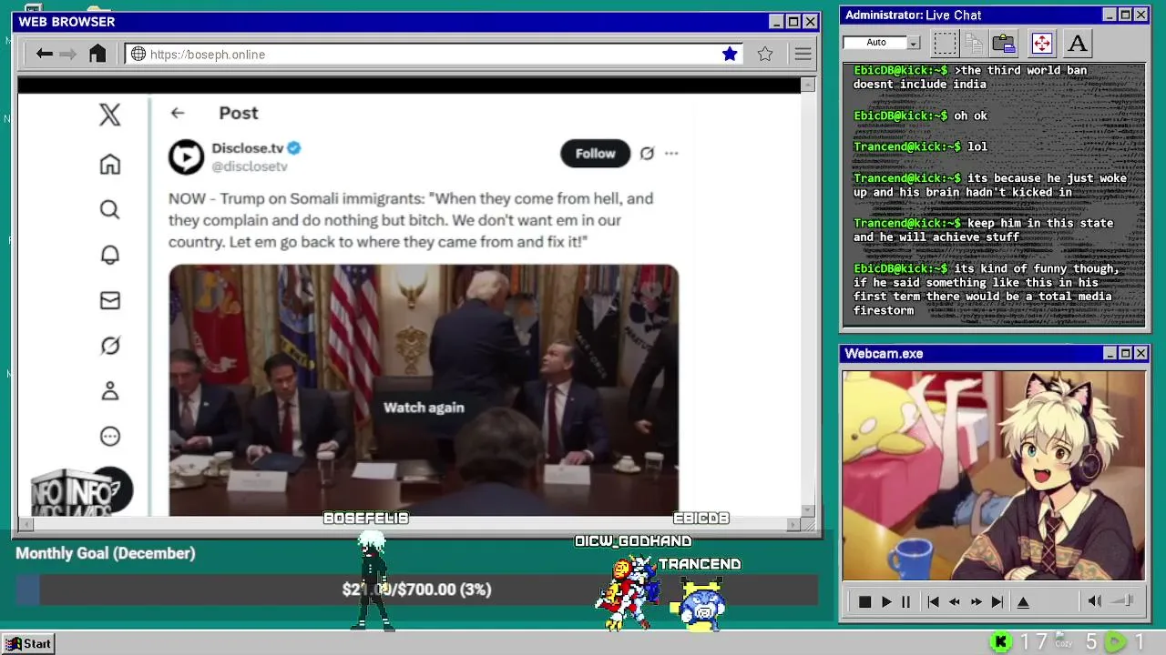Open X More circle icon in sidebar
Image resolution: width=1166 pixels, height=655 pixels.
pos(109,437)
